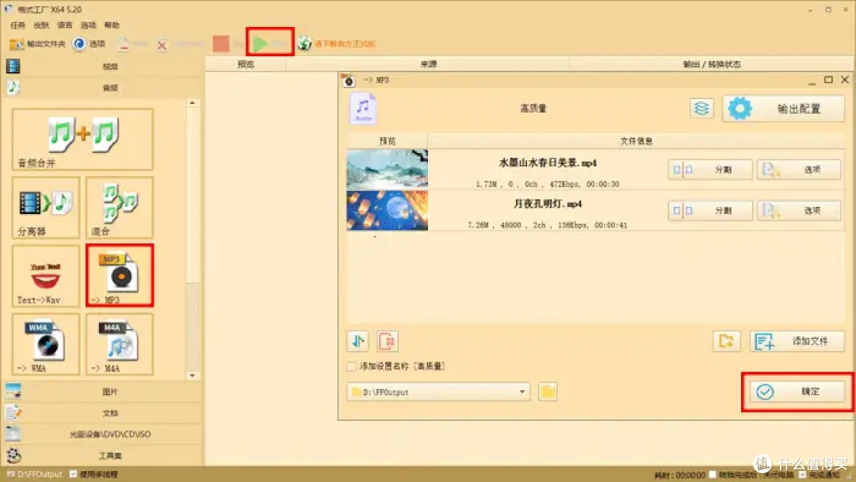This screenshot has height=482, width=856.
Task: Click the 输出 / 转换状态 column header
Action: point(712,64)
